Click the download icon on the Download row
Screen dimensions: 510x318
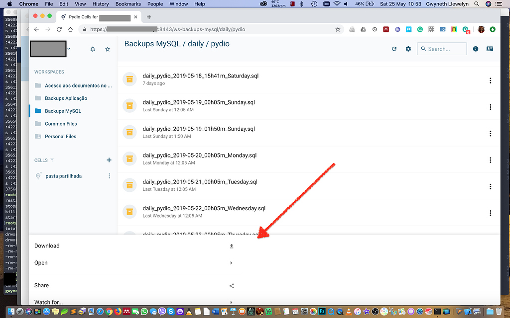tap(231, 245)
